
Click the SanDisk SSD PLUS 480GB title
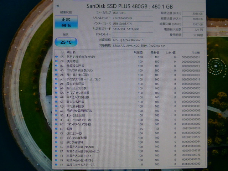pyautogui.click(x=130, y=6)
